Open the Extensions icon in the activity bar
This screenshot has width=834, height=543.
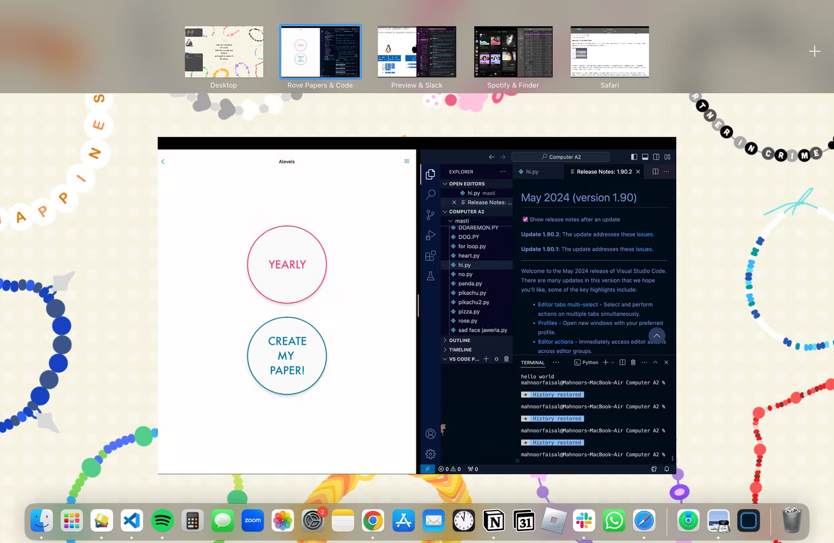click(430, 256)
